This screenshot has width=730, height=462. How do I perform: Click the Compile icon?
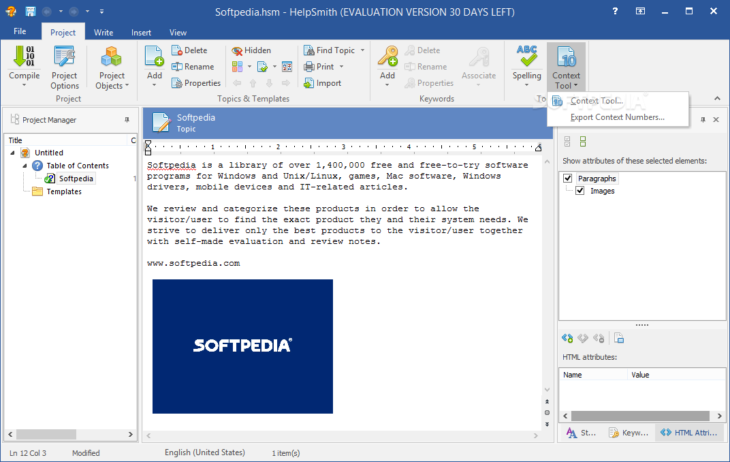25,57
